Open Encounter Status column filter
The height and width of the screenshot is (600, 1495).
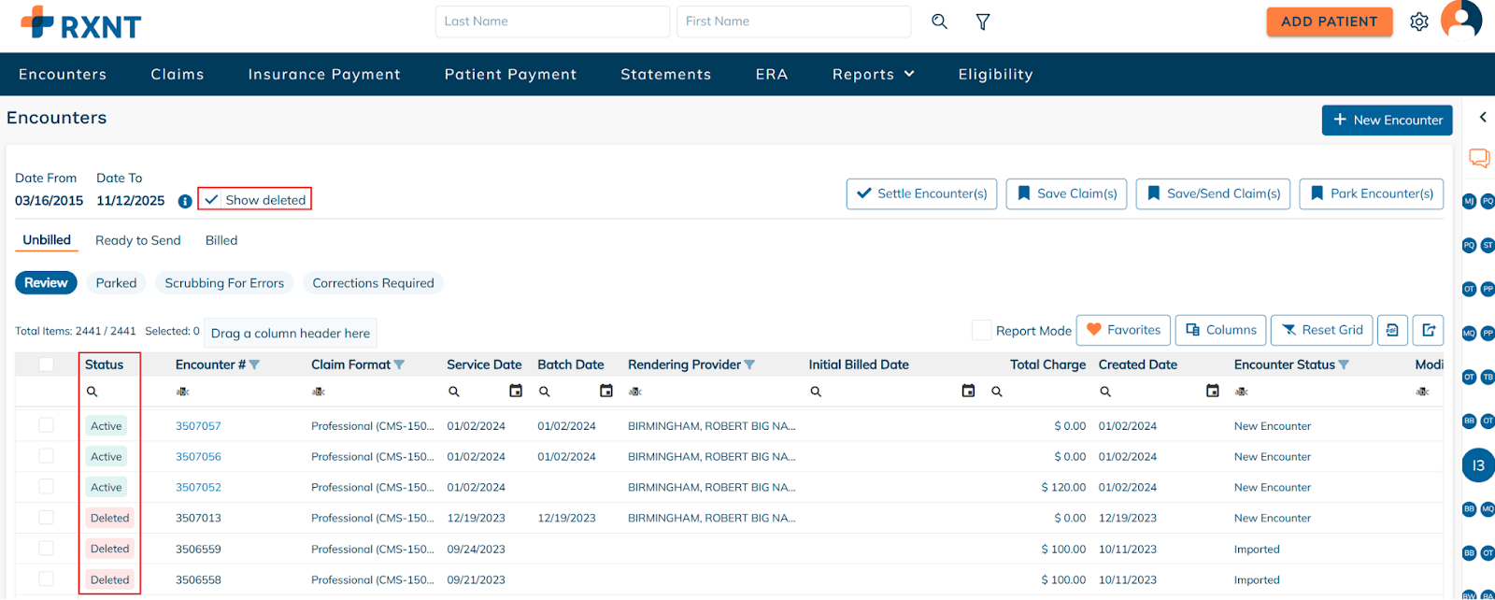[1344, 364]
